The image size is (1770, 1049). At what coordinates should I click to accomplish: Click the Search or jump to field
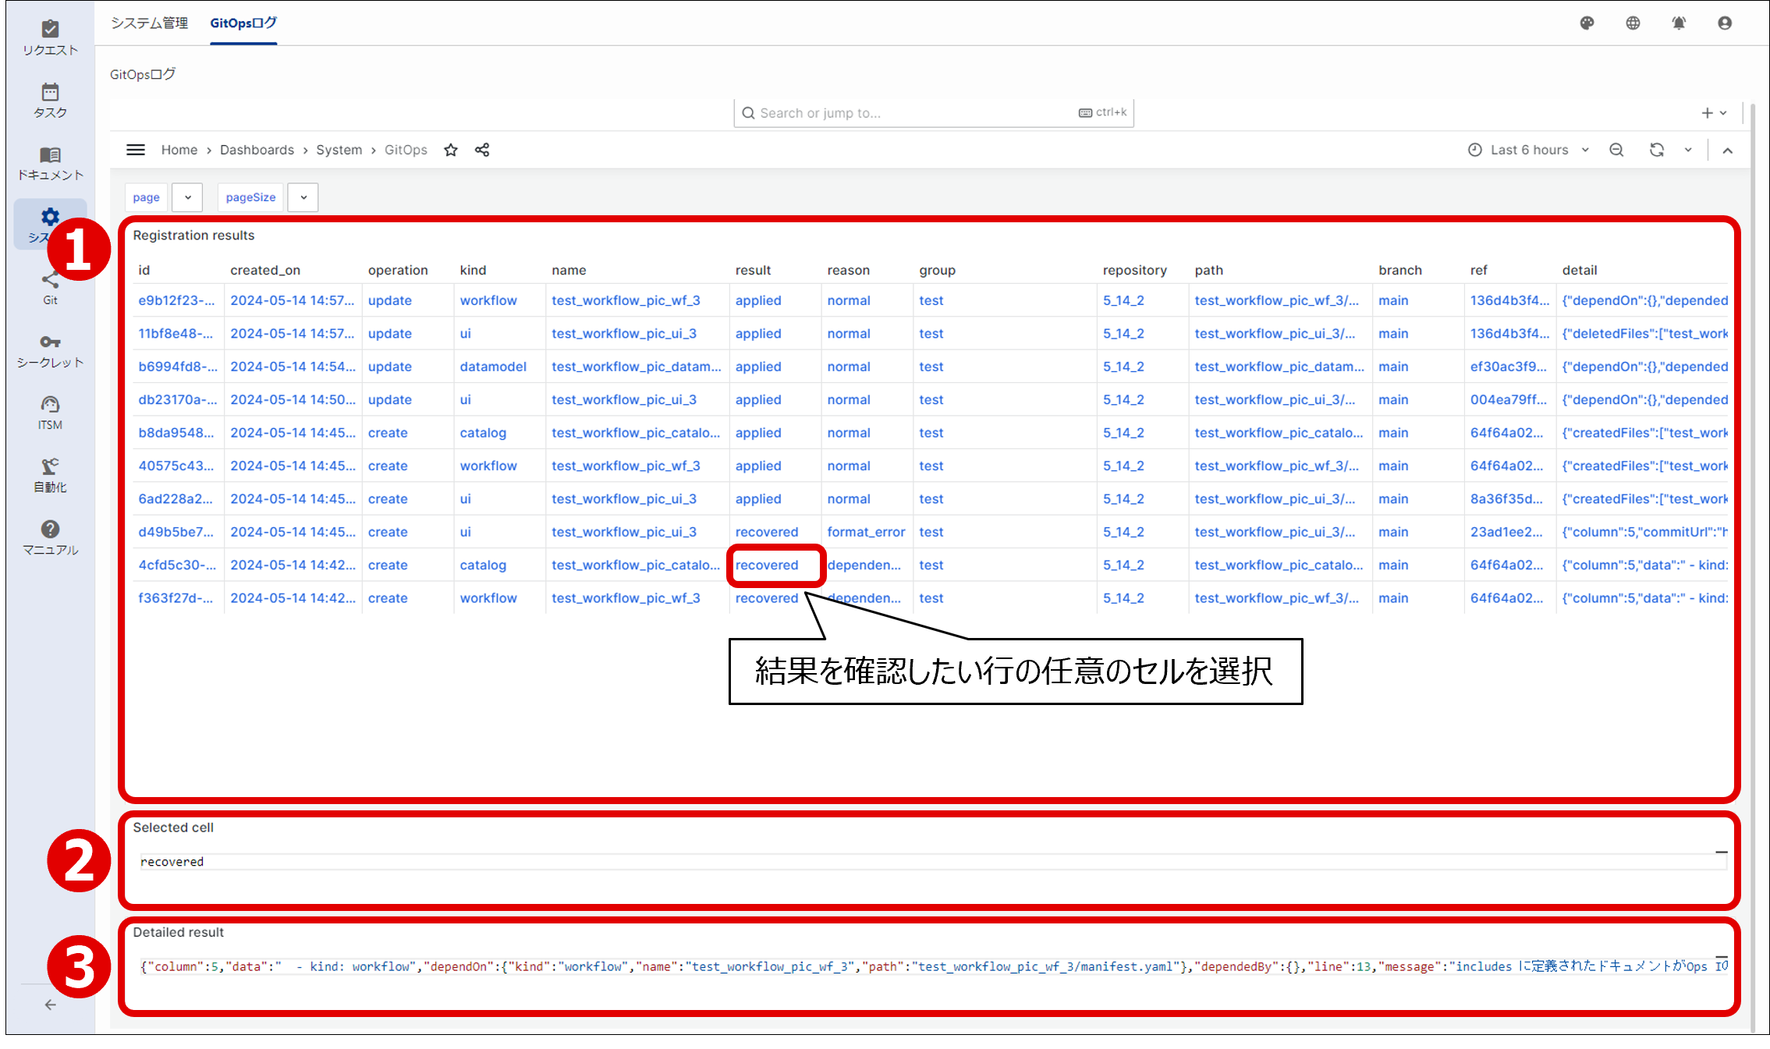point(897,112)
